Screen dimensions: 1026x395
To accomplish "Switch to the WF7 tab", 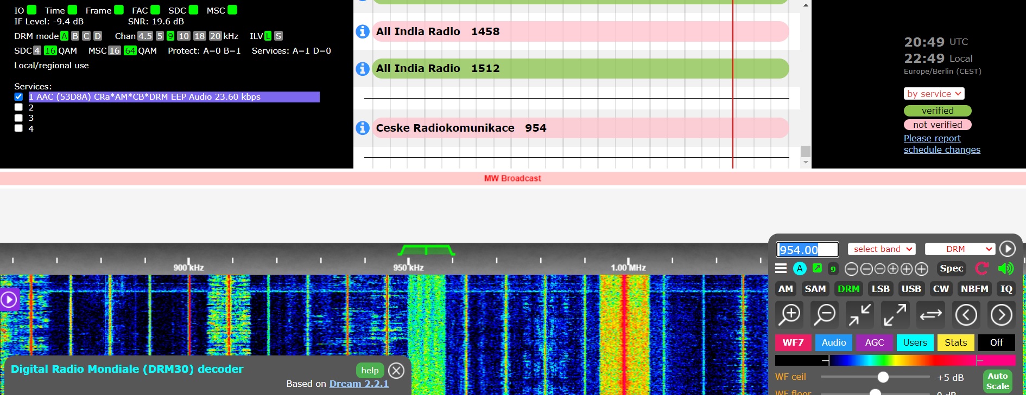I will tap(793, 342).
